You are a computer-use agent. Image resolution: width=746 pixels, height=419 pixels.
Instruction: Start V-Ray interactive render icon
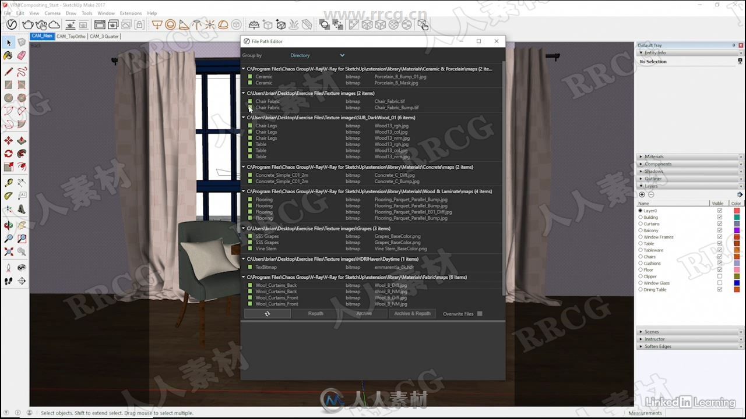41,24
